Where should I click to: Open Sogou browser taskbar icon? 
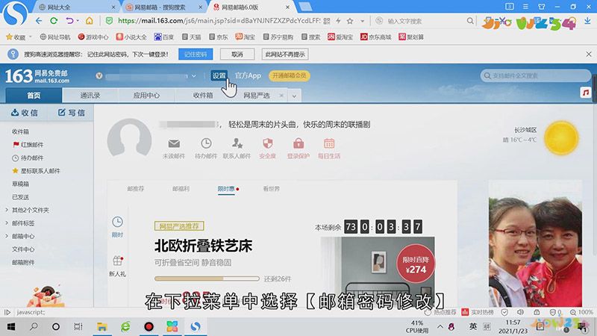pyautogui.click(x=196, y=327)
